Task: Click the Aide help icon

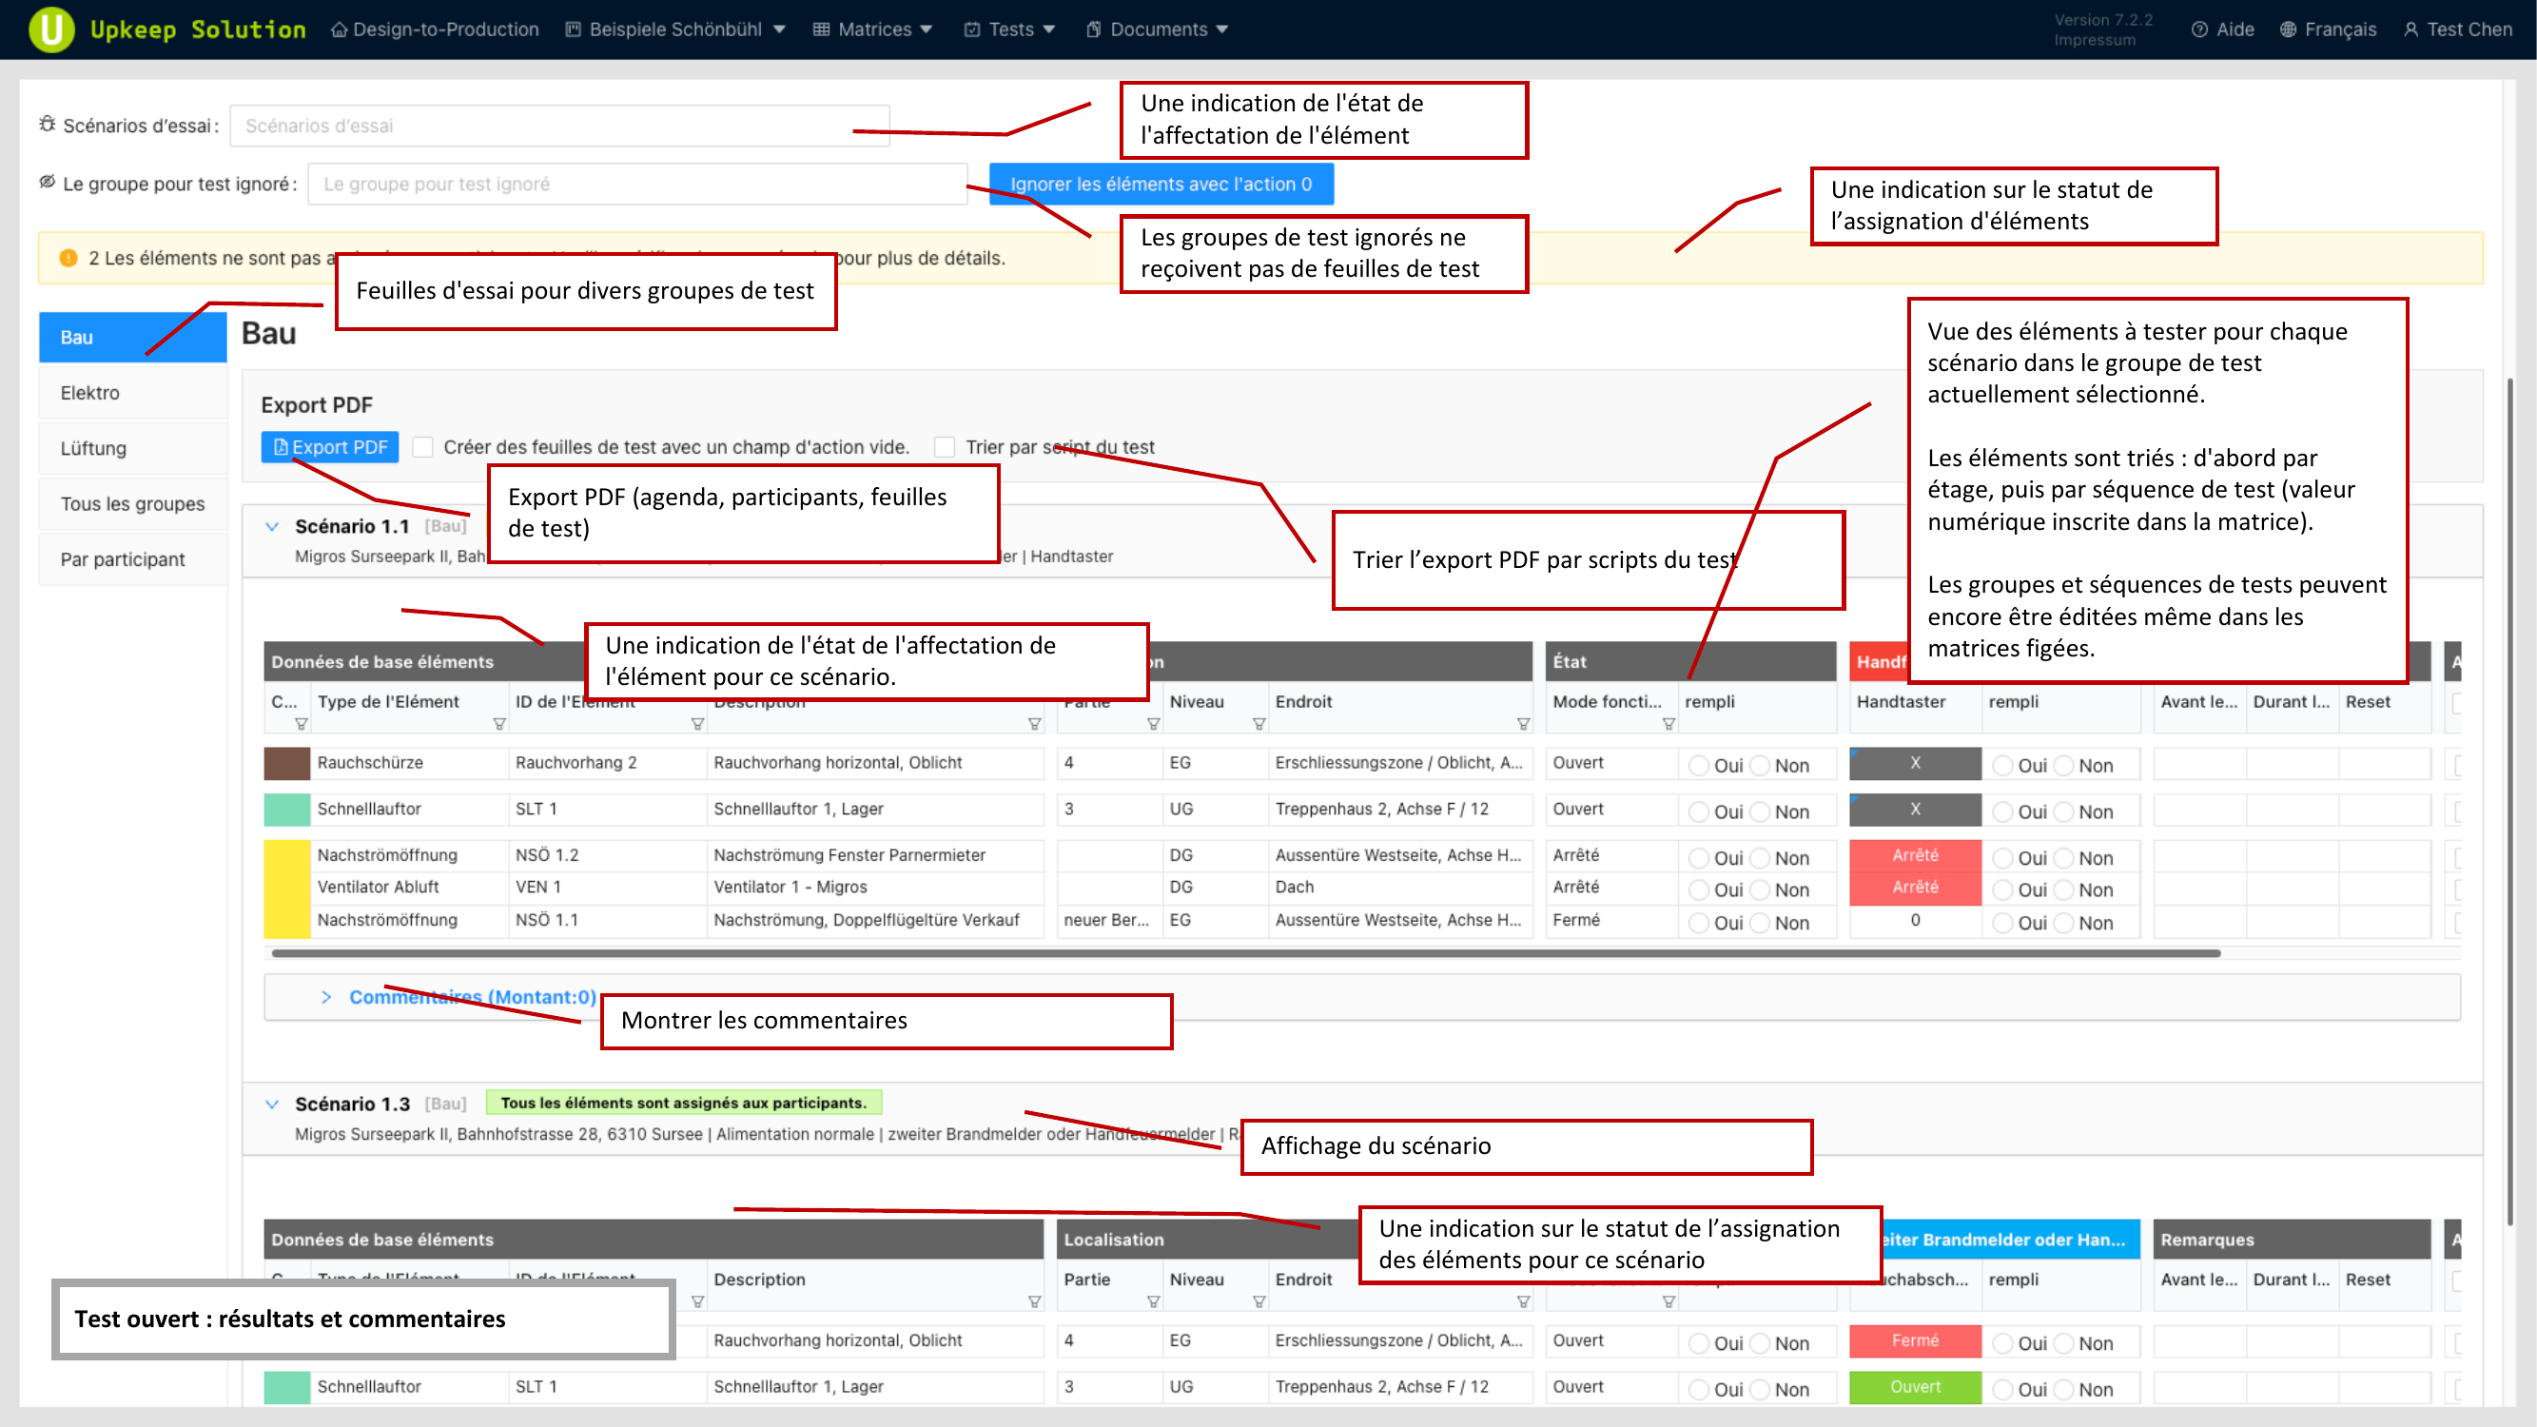Action: [x=2199, y=29]
